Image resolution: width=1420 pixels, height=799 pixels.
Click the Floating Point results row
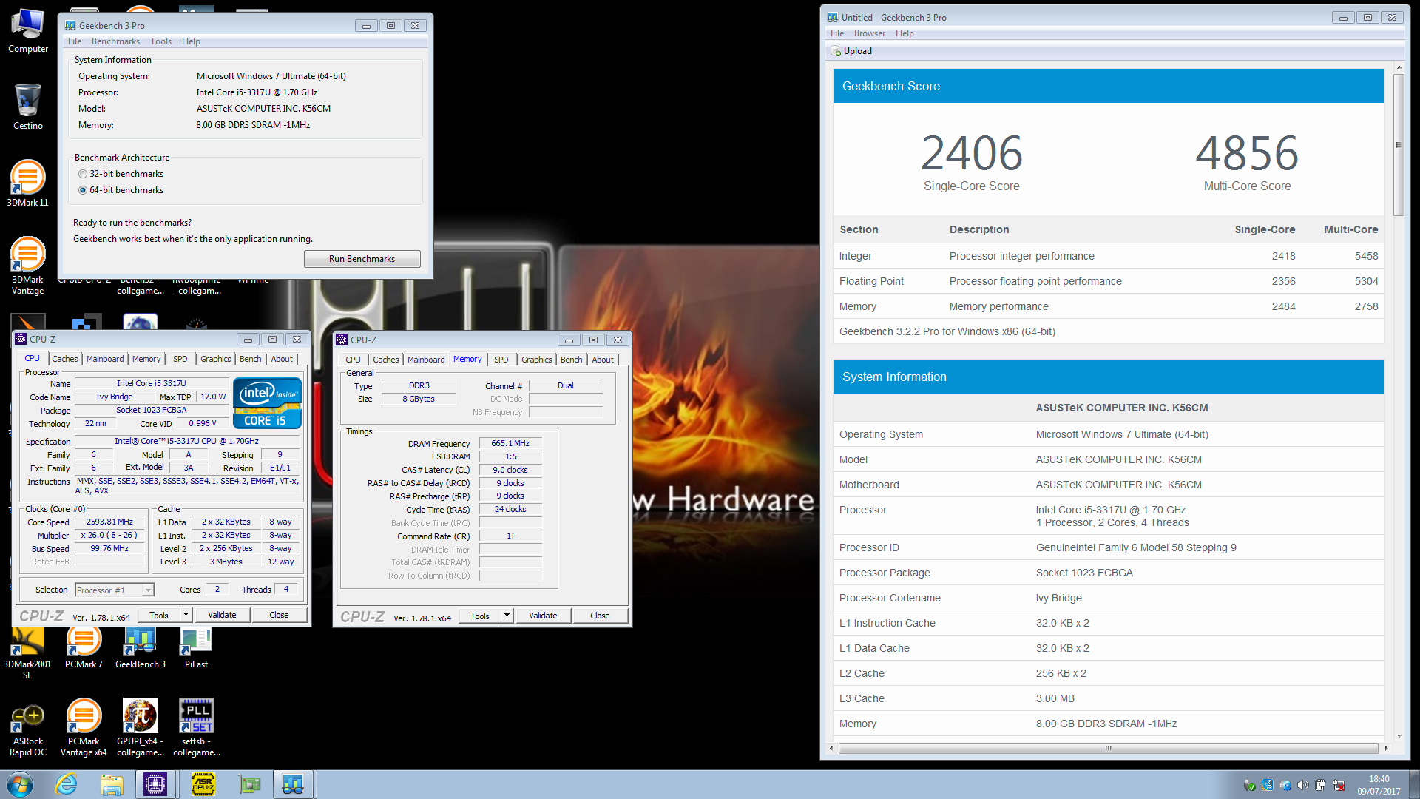(1109, 281)
